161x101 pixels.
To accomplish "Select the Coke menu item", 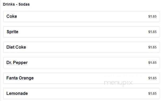I will 12,16.
